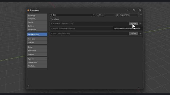170x95 pixels.
Task: Open the Animation preferences section
Action: pyautogui.click(x=37, y=30)
